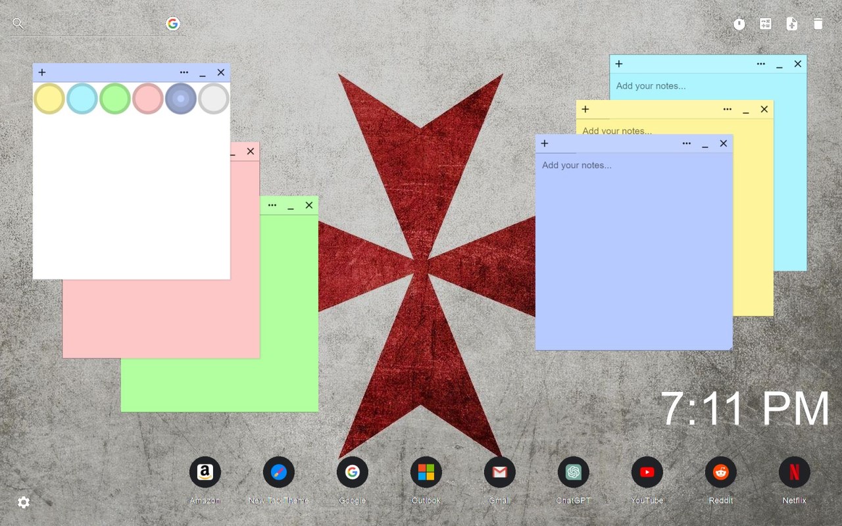The width and height of the screenshot is (842, 526).
Task: Open the white note's three-dot menu
Action: pyautogui.click(x=184, y=72)
